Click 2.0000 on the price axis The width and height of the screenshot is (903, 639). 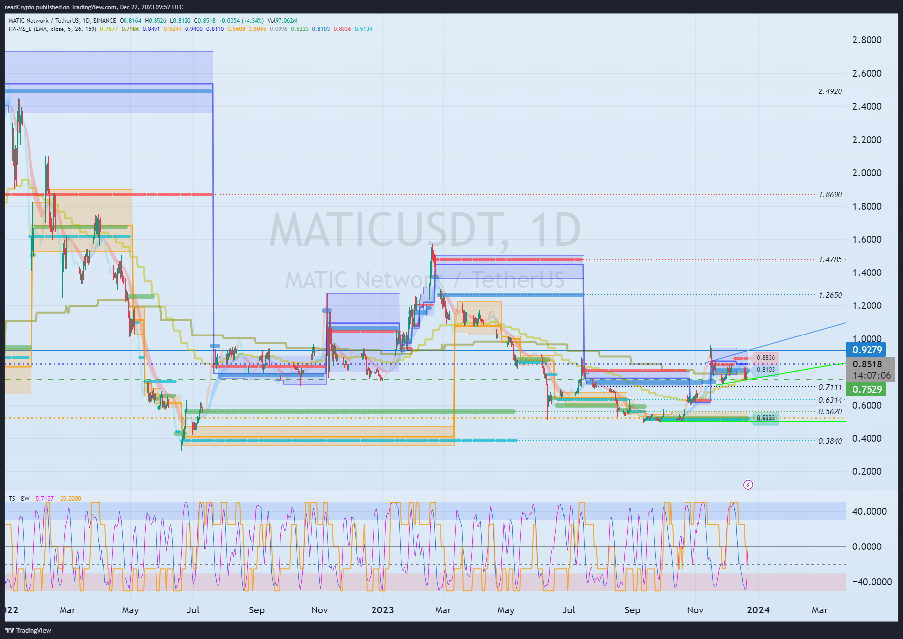coord(867,173)
